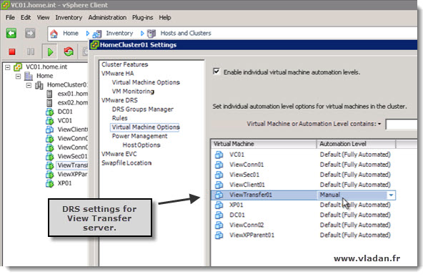Click the Home breadcrumb arrow
The height and width of the screenshot is (277, 428).
tap(88, 34)
